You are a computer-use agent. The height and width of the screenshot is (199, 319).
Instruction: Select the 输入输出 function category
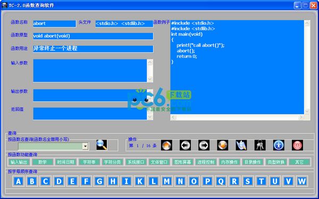click(x=19, y=162)
